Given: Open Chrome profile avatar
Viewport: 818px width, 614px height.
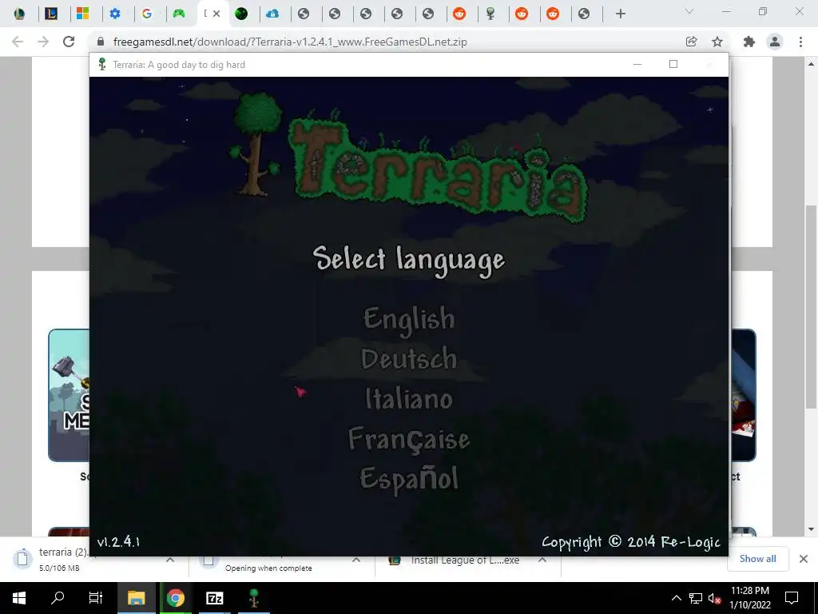Looking at the screenshot, I should (x=775, y=42).
